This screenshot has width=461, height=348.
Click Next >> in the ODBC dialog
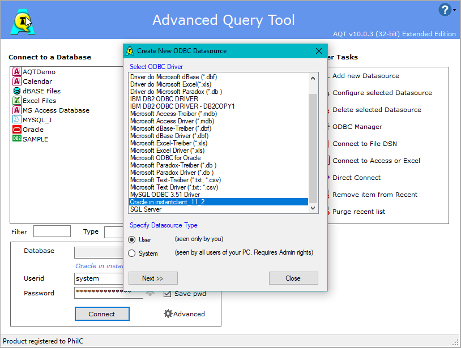[153, 278]
